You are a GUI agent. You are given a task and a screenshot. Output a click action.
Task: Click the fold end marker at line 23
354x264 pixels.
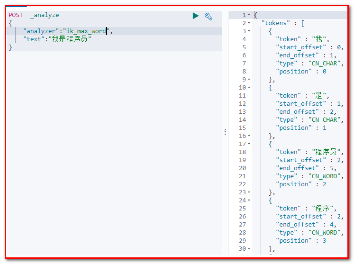point(249,192)
